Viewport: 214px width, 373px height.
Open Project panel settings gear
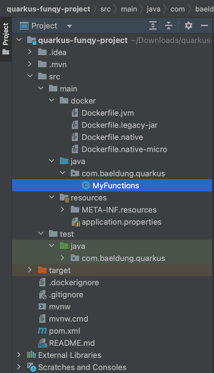pos(189,26)
